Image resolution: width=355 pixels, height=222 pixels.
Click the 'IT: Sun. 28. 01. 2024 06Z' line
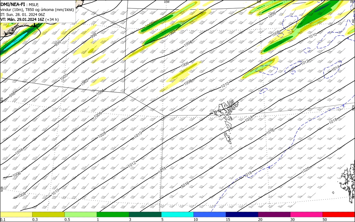(x=23, y=15)
